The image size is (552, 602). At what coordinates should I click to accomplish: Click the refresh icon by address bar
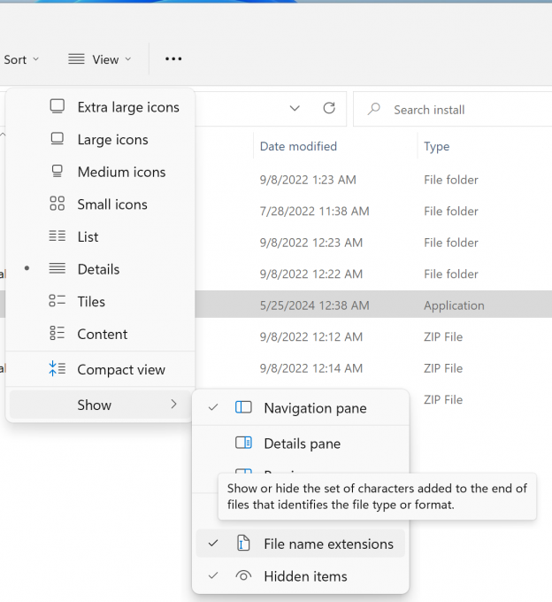point(329,109)
